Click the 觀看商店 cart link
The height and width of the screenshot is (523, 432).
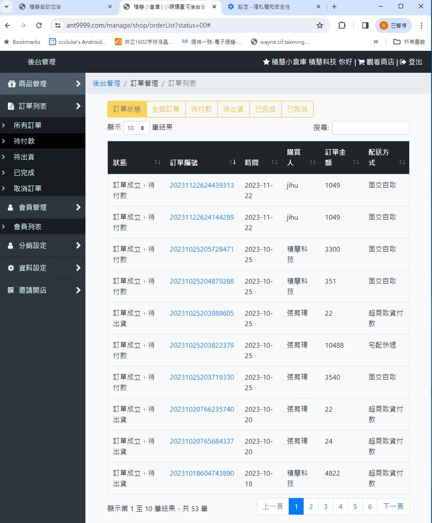[x=376, y=62]
